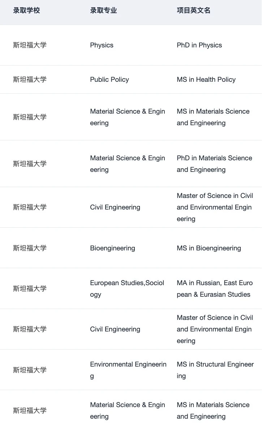Select PhD in Materials Science and Engineering

tap(214, 164)
